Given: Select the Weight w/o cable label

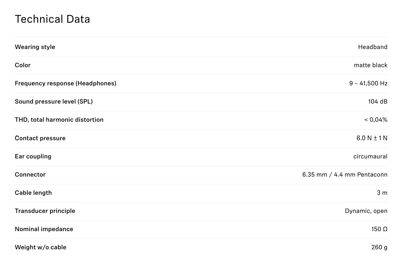Looking at the screenshot, I should click(41, 247).
